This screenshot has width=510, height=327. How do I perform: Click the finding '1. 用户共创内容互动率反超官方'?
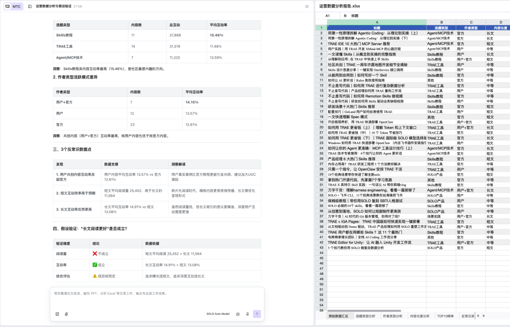(76, 177)
